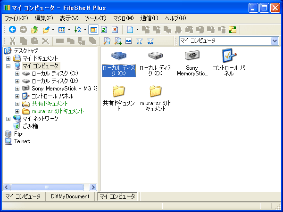This screenshot has height=212, width=283.
Task: Open the 表示(V) menu
Action: (x=69, y=18)
